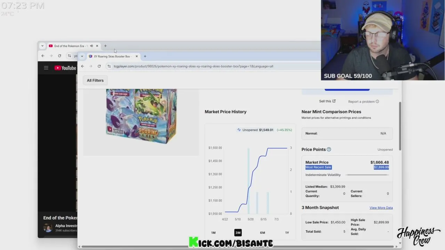Open tab search dropdown in YouTube window

[42, 46]
